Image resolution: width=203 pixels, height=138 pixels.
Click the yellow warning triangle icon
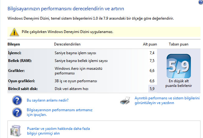click(14, 32)
